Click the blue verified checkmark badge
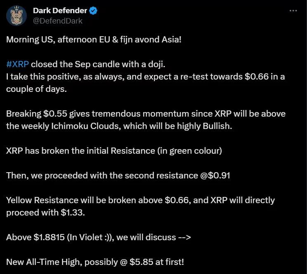307x274 pixels. pos(93,11)
